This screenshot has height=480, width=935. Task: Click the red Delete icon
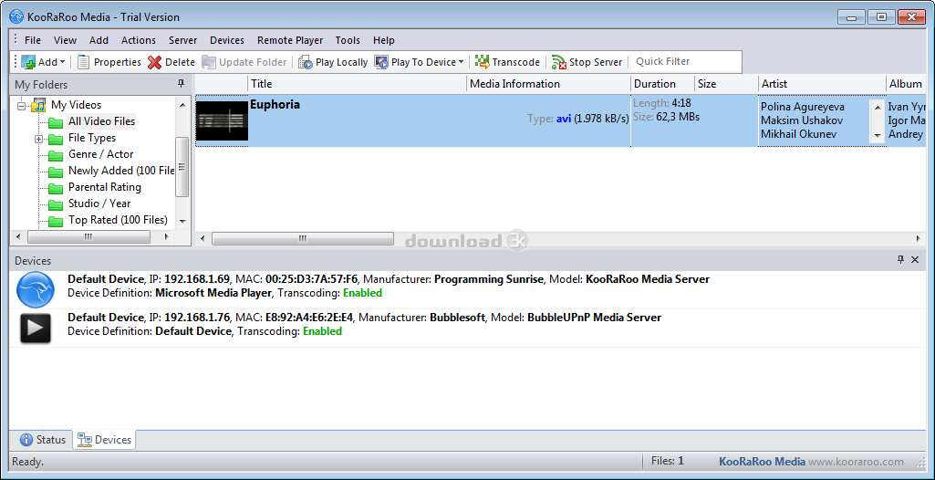[x=154, y=62]
